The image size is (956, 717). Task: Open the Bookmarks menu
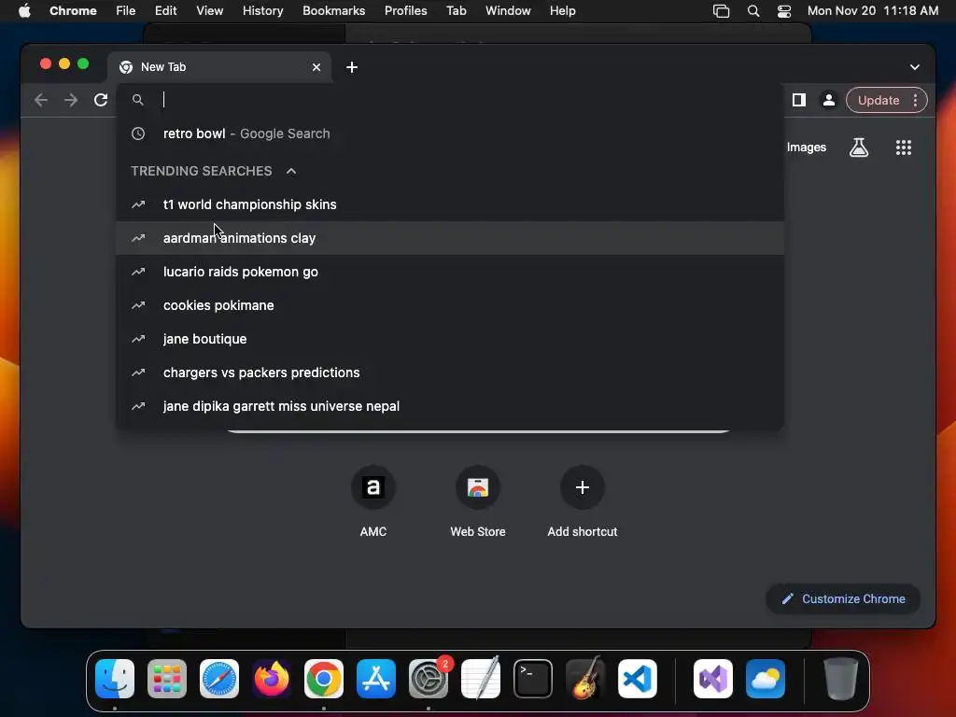(x=334, y=11)
